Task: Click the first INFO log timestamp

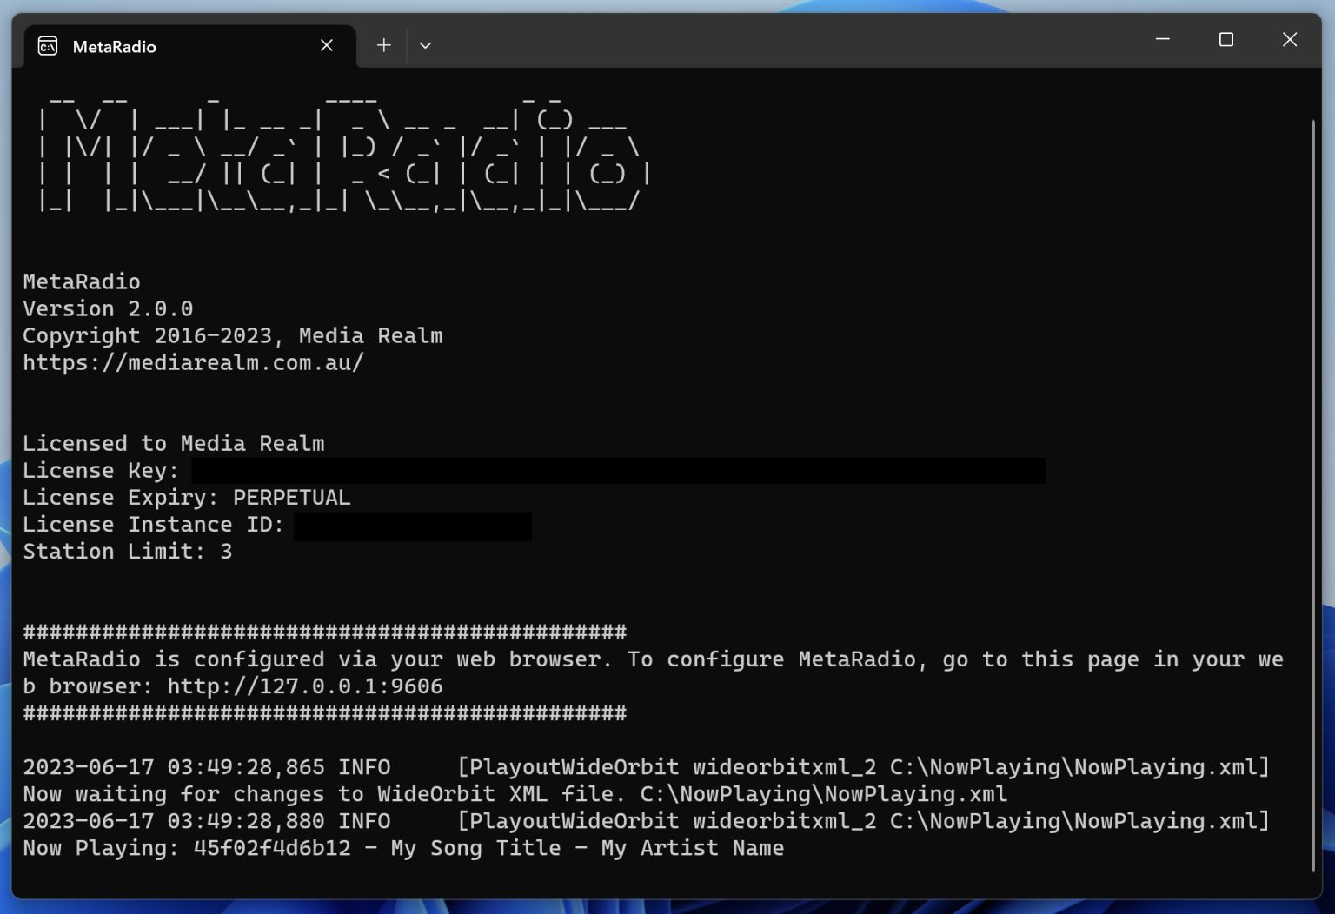Action: point(174,767)
